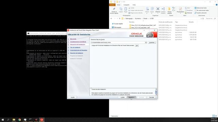Image resolution: width=218 pixels, height=122 pixels.
Task: Open the Explorer help icon
Action: click(217, 5)
